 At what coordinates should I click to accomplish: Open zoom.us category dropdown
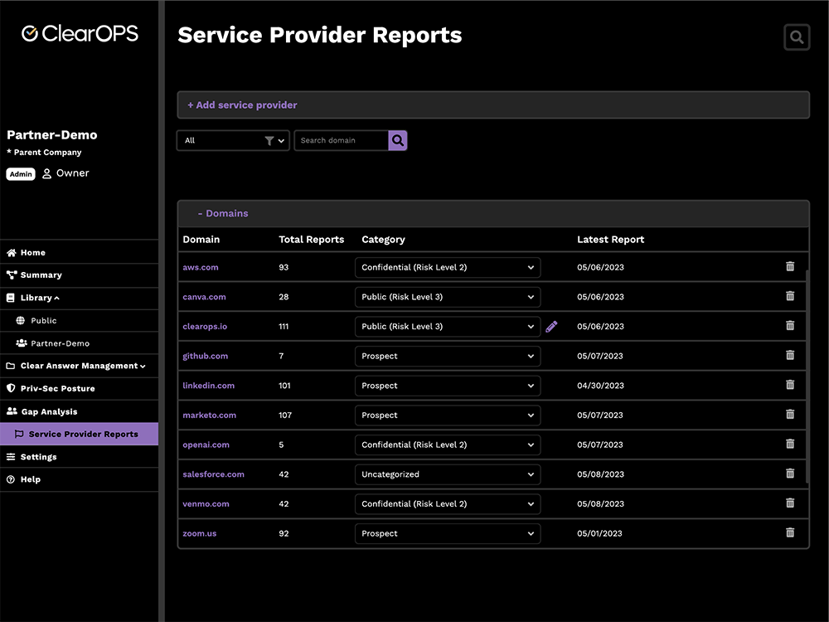tap(448, 534)
